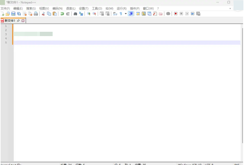The image size is (244, 165).
Task: Click line number 5 in the margin
Action: (x=6, y=43)
